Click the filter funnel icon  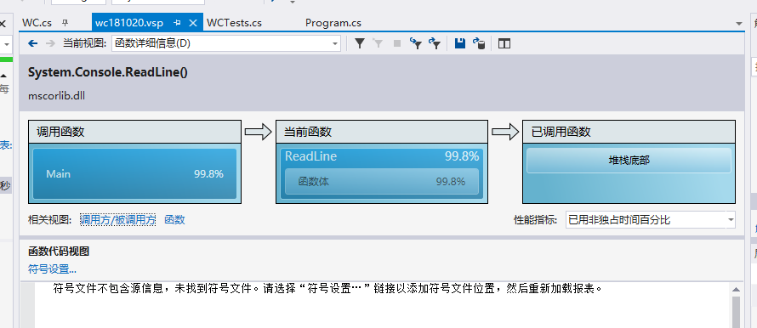click(x=360, y=43)
